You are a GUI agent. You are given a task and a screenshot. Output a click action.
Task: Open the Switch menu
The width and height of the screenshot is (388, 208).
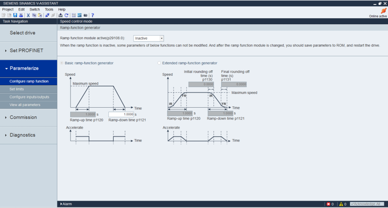(x=34, y=9)
